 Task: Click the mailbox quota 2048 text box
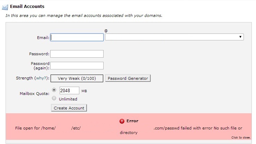[69, 90]
